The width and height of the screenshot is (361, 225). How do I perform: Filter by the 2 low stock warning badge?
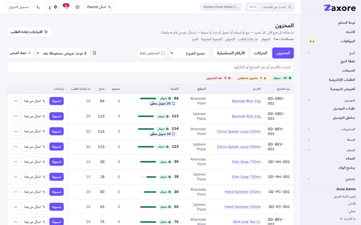(252, 78)
